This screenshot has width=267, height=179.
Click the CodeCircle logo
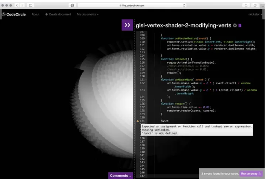click(14, 14)
